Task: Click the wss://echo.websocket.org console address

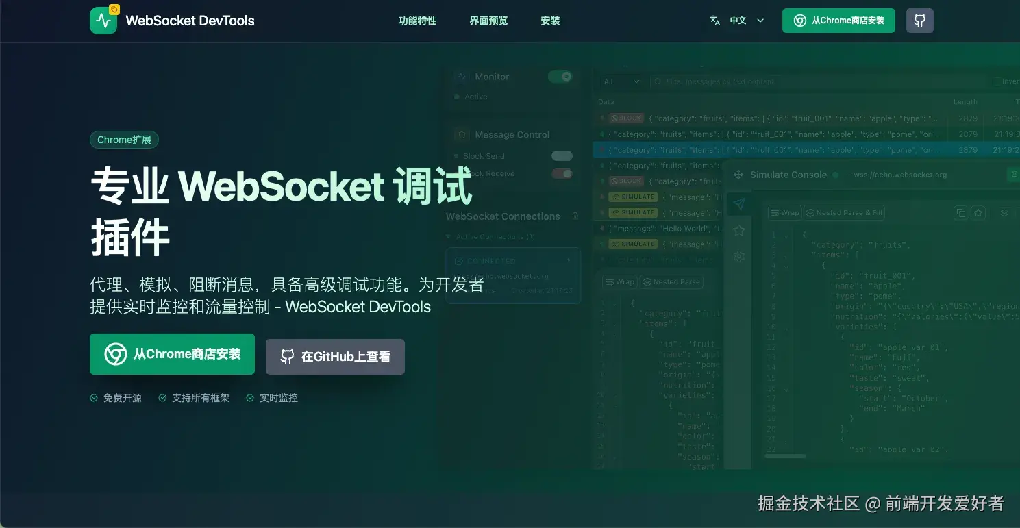Action: (x=900, y=175)
